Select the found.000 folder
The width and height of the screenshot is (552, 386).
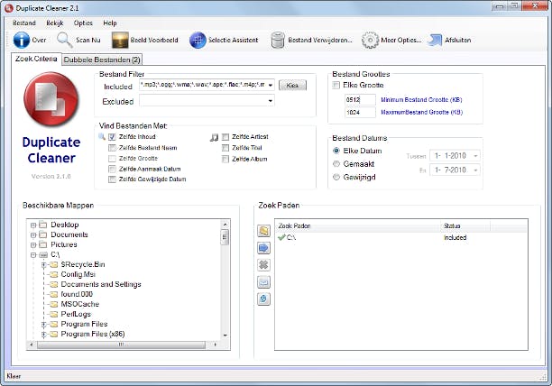pyautogui.click(x=77, y=294)
